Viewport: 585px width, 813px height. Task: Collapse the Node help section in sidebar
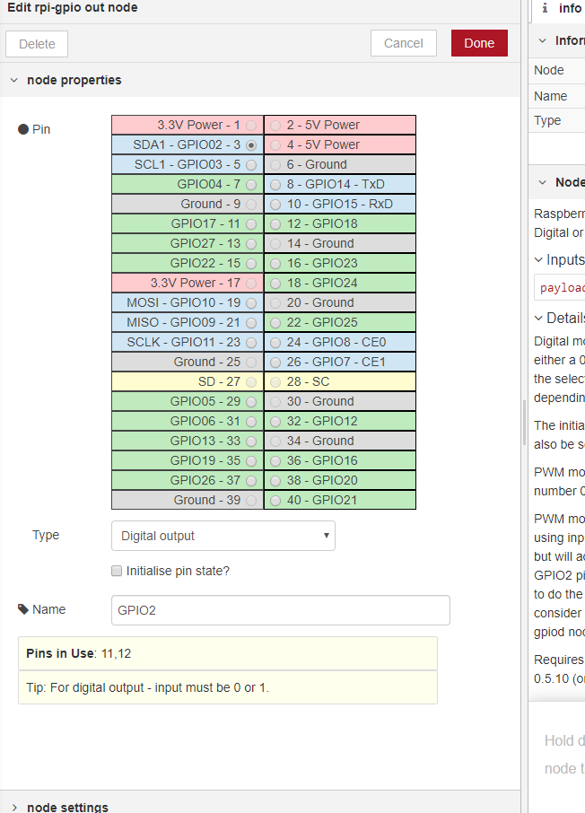pos(543,182)
